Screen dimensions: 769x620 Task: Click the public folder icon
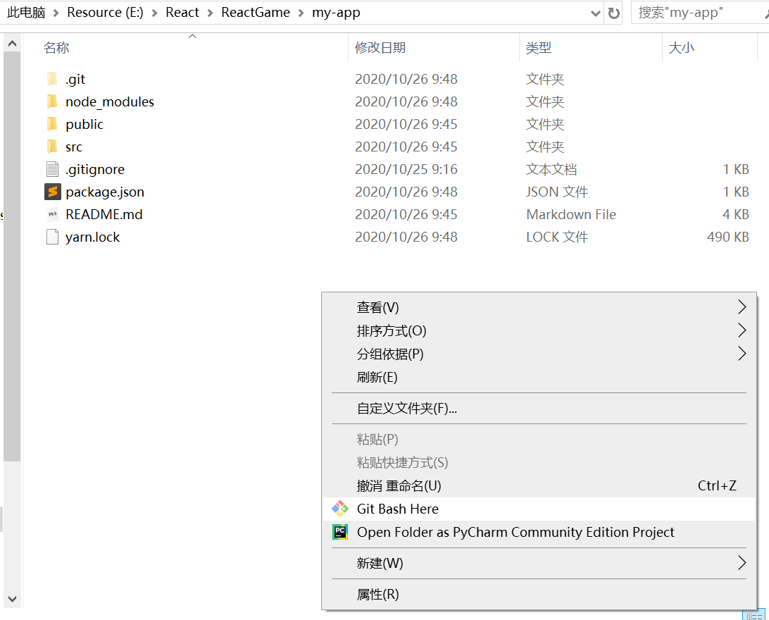(x=53, y=124)
